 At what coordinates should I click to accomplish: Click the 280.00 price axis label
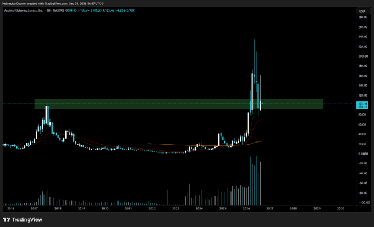pyautogui.click(x=362, y=17)
